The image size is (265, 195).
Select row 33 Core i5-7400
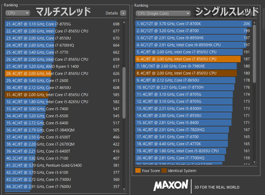[x=63, y=109]
